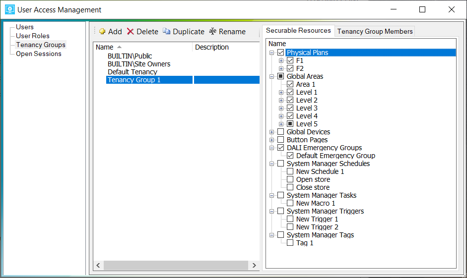Open the Securable Resources tab
467x278 pixels.
click(x=298, y=31)
